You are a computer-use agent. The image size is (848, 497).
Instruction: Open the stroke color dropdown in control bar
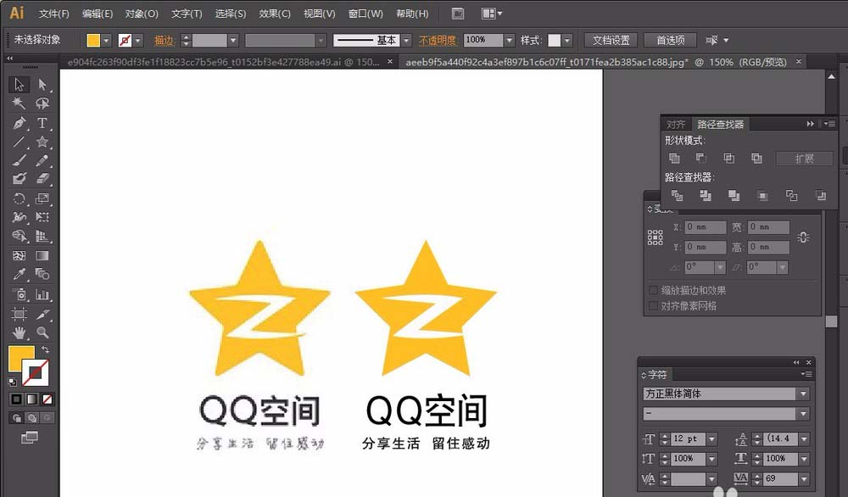point(138,41)
